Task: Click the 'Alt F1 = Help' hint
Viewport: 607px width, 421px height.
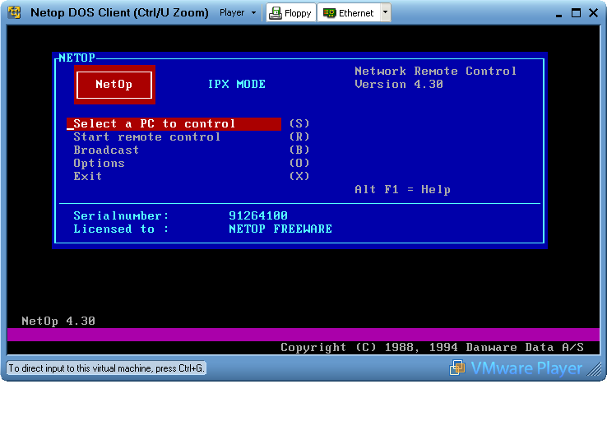Action: pos(402,190)
